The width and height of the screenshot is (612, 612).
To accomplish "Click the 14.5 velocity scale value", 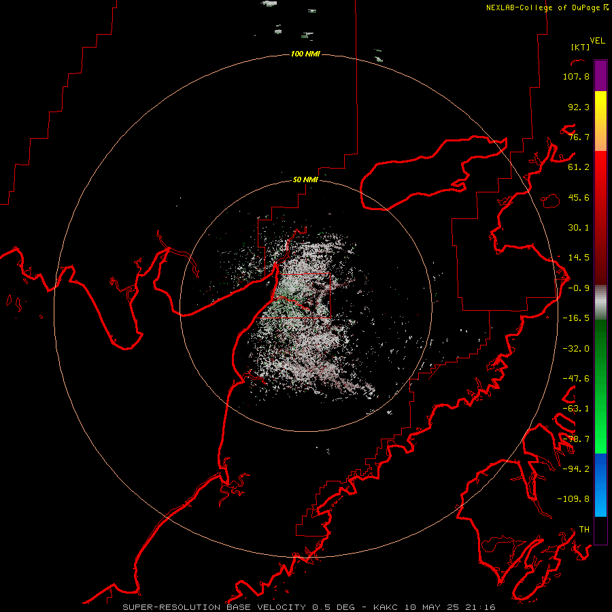I will pos(579,258).
